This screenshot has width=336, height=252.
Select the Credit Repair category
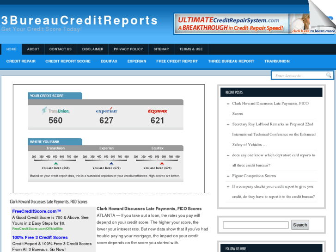[x=21, y=61]
